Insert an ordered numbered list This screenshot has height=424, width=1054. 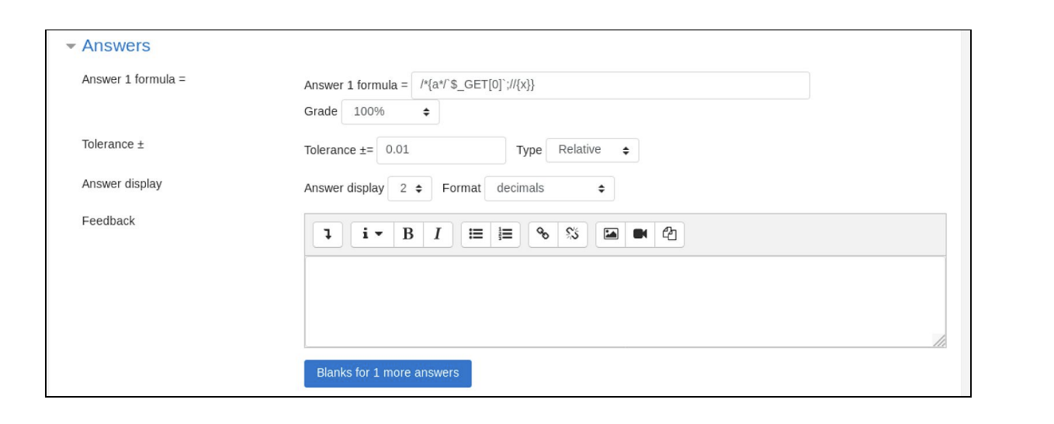(x=505, y=234)
